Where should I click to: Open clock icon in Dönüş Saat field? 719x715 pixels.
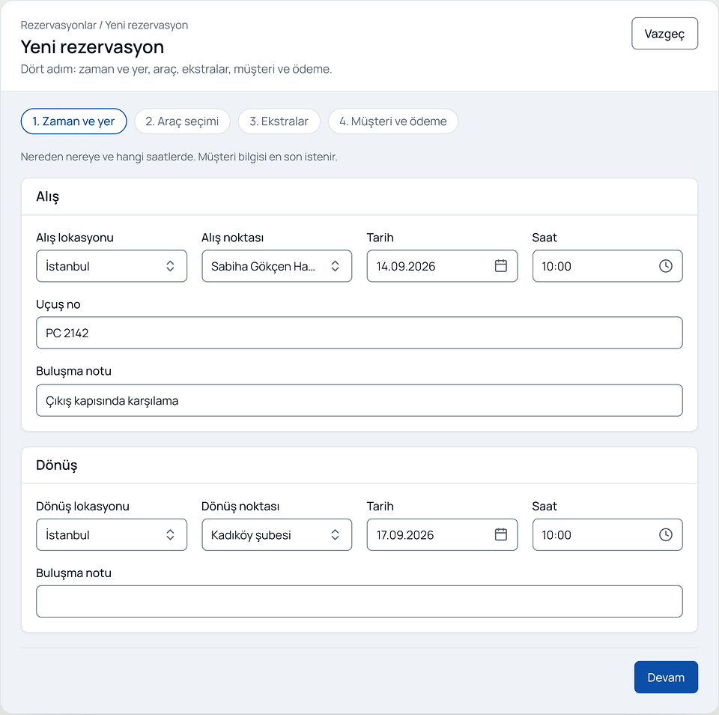(665, 534)
